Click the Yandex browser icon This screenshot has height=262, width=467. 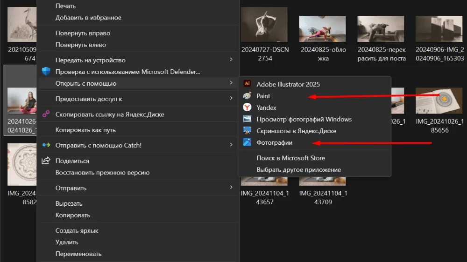pyautogui.click(x=248, y=107)
